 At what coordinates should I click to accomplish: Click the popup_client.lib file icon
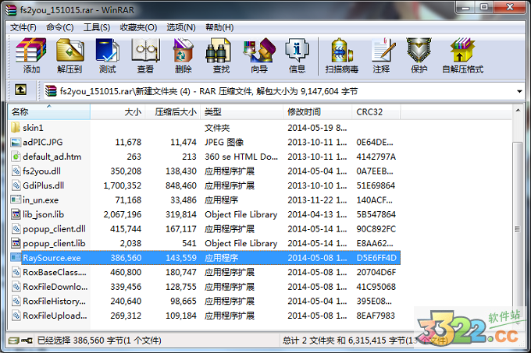click(x=16, y=243)
